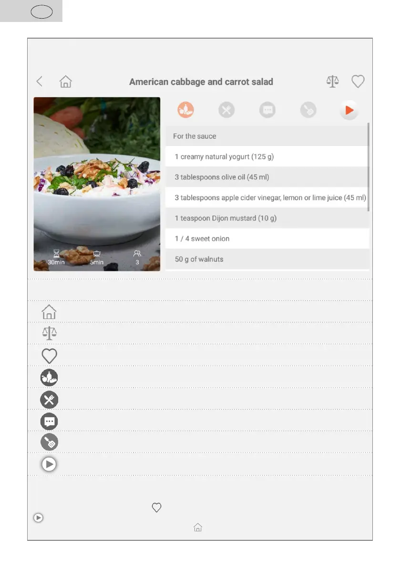Switch to the fork and knife tab
The image size is (400, 568).
[226, 110]
